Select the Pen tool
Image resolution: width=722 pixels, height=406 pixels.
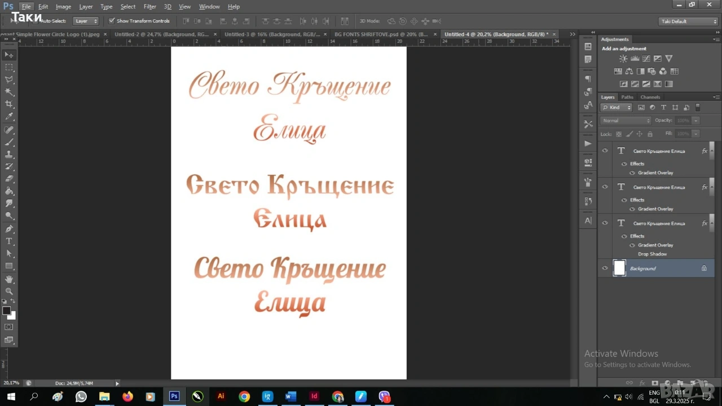pos(9,229)
